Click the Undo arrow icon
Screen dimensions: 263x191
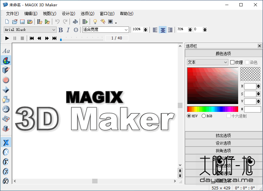tap(57, 21)
